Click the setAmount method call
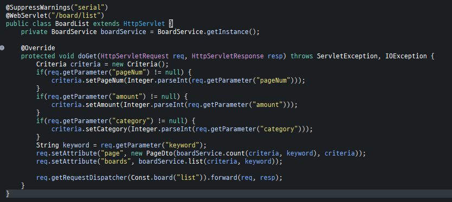 tap(102, 105)
